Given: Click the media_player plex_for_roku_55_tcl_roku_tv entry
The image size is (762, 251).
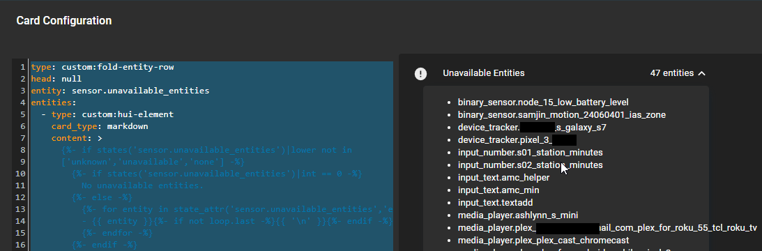Looking at the screenshot, I should tap(607, 228).
